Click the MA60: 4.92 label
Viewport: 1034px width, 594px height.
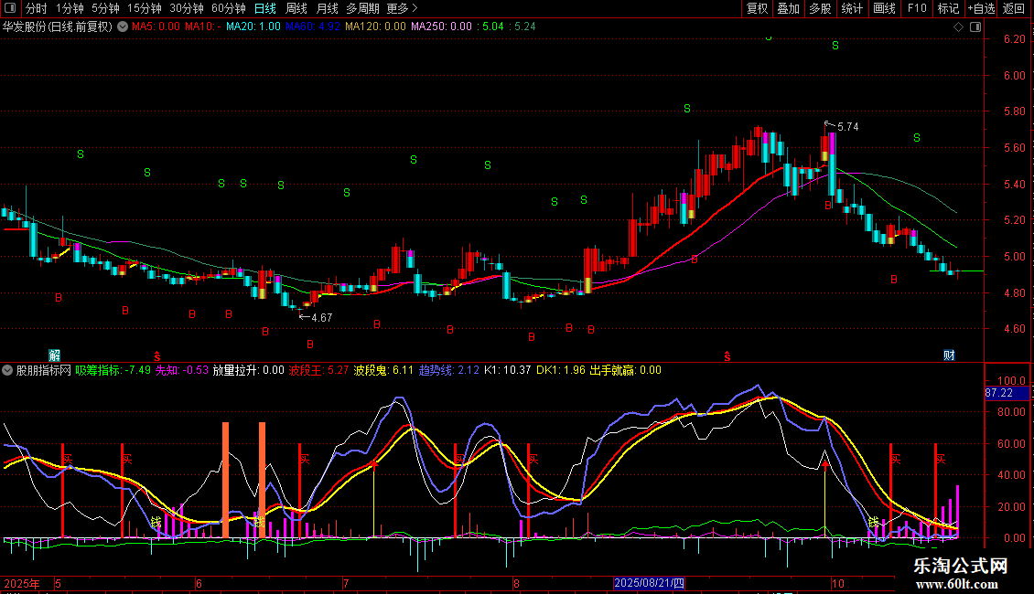[313, 27]
